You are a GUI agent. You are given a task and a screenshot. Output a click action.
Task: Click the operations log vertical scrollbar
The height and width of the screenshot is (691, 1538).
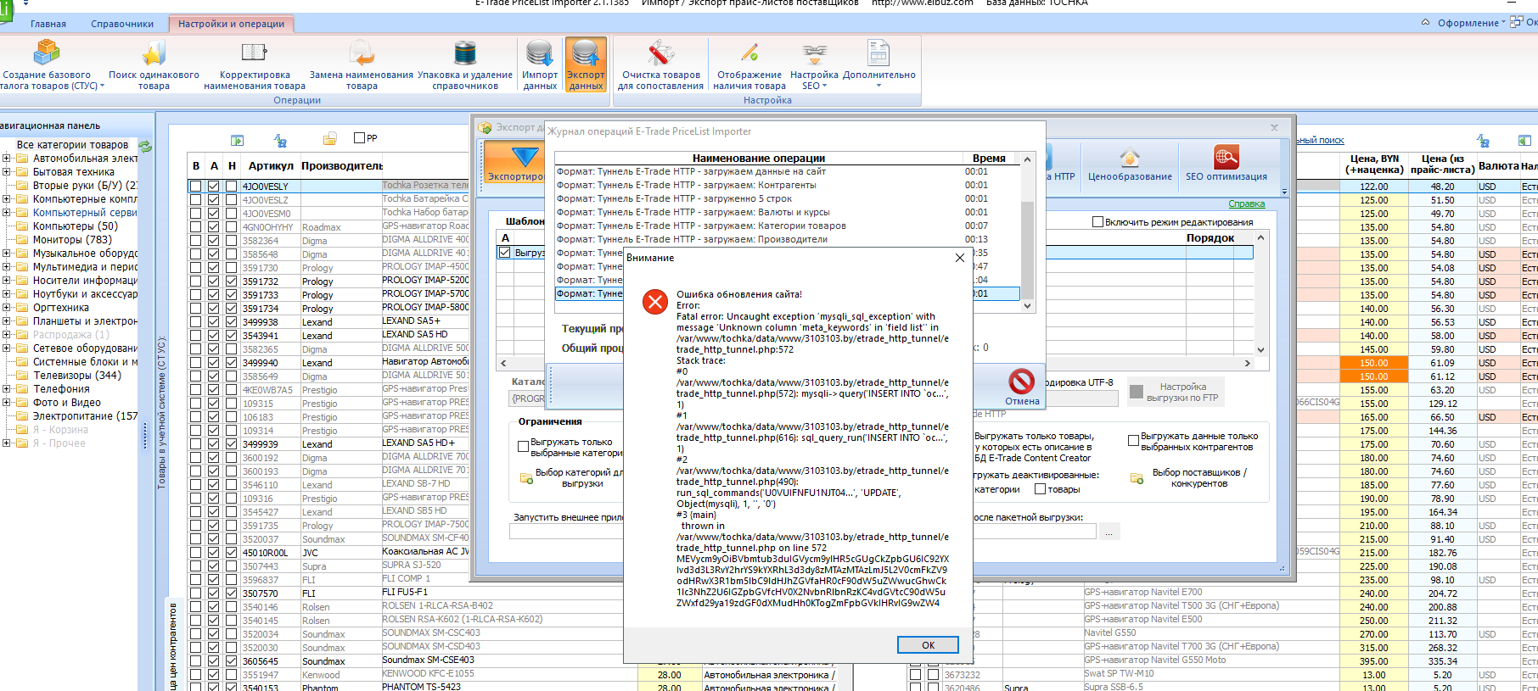[1027, 233]
